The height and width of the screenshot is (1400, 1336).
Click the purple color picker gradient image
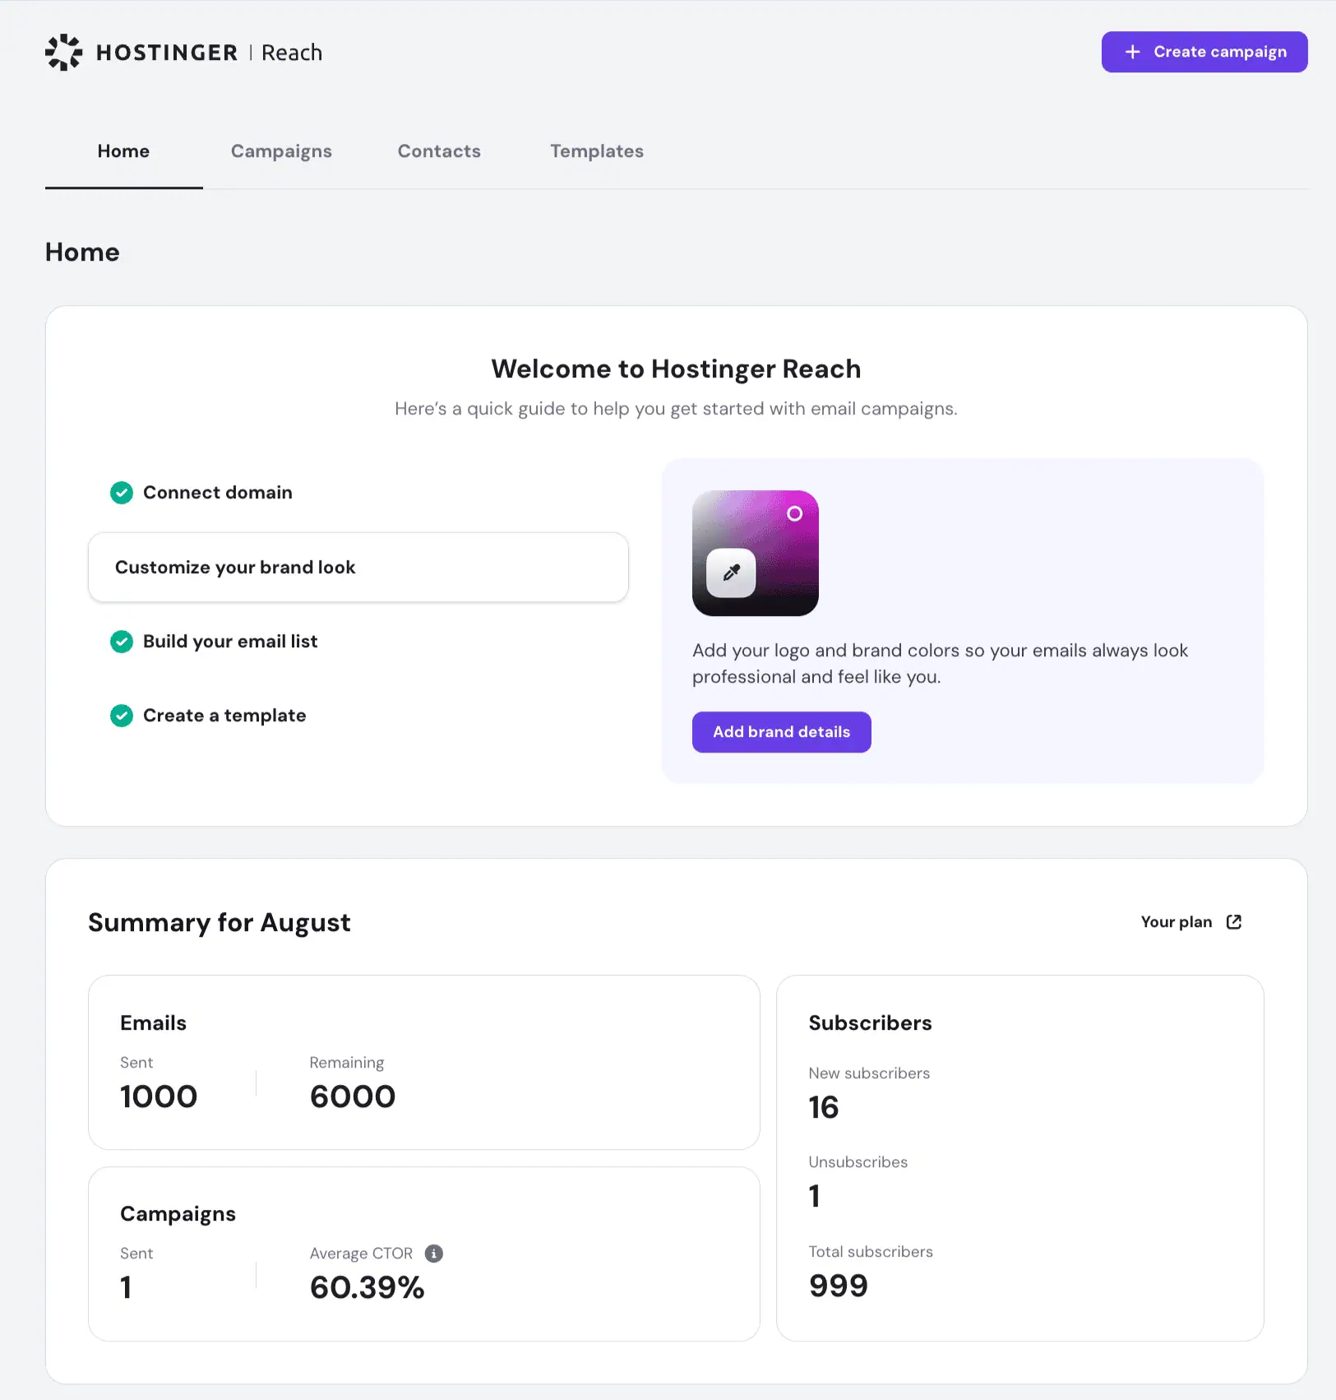pos(756,554)
